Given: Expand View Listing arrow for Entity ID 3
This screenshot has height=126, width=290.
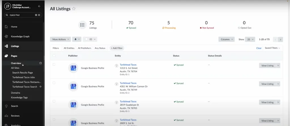Looking at the screenshot, I should pyautogui.click(x=278, y=102).
